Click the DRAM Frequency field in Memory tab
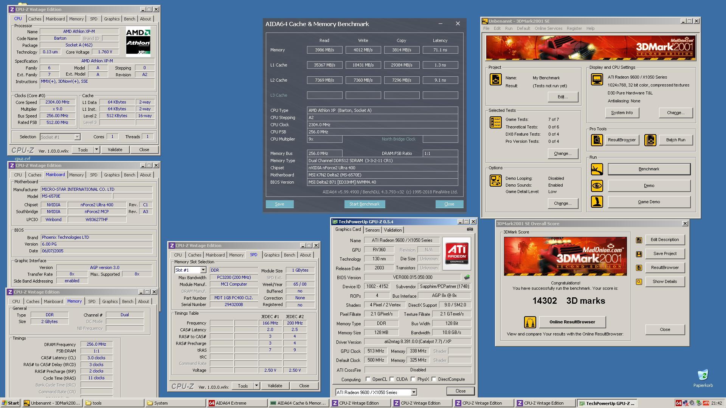The width and height of the screenshot is (726, 408). pyautogui.click(x=96, y=345)
